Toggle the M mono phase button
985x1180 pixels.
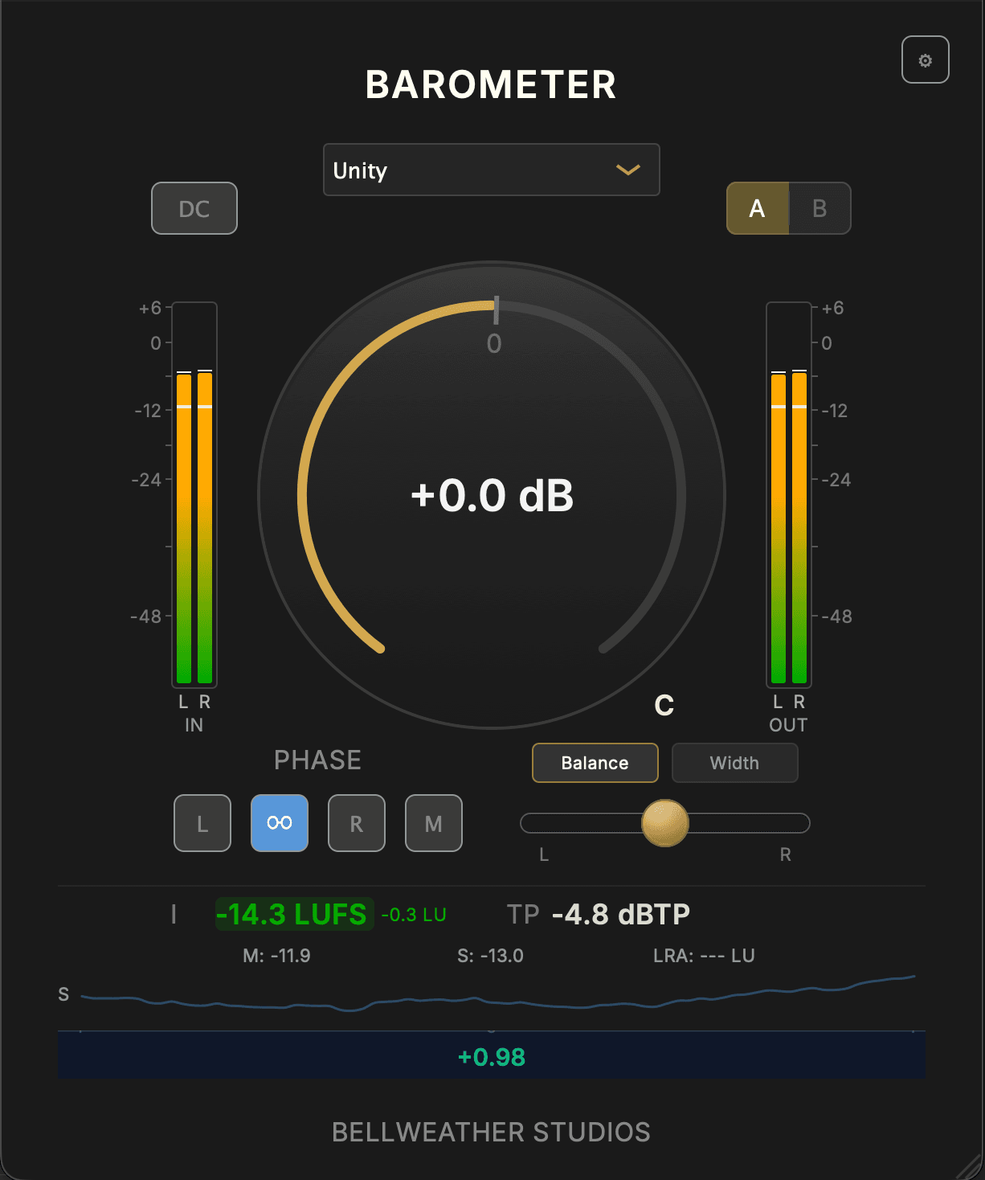click(434, 823)
